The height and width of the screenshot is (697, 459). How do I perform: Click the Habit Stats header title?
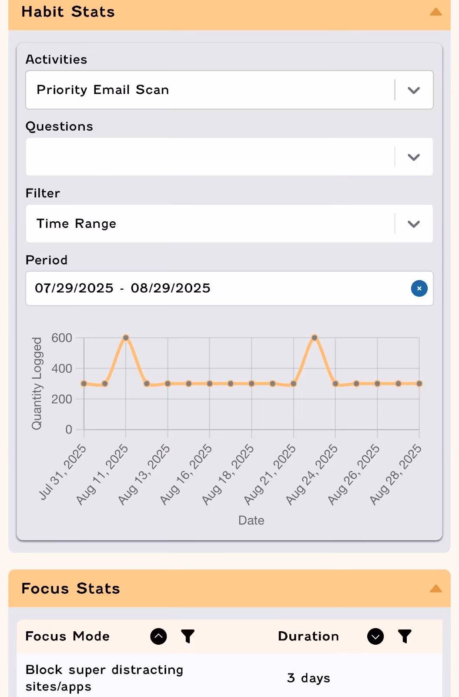pyautogui.click(x=68, y=12)
